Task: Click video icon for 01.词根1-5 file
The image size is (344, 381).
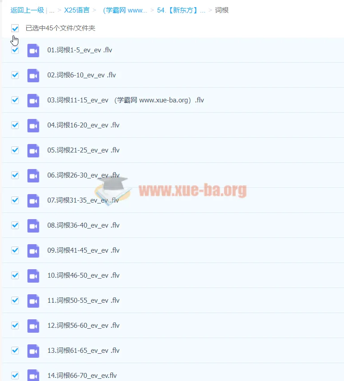Action: (33, 50)
